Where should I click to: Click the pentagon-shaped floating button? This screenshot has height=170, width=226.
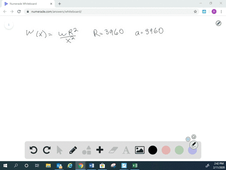click(x=194, y=137)
